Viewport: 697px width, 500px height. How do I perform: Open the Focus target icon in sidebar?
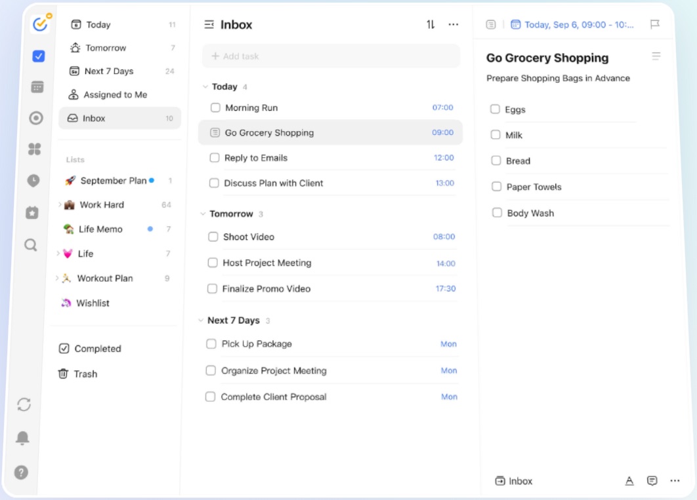pyautogui.click(x=36, y=118)
